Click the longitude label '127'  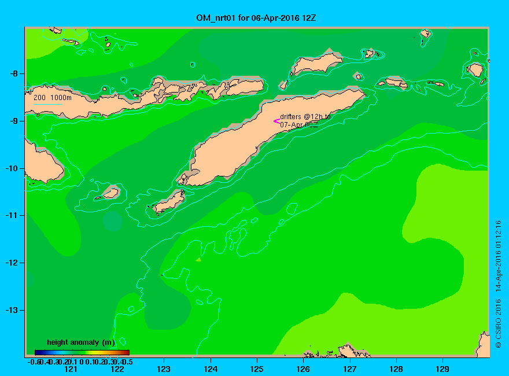click(x=349, y=369)
